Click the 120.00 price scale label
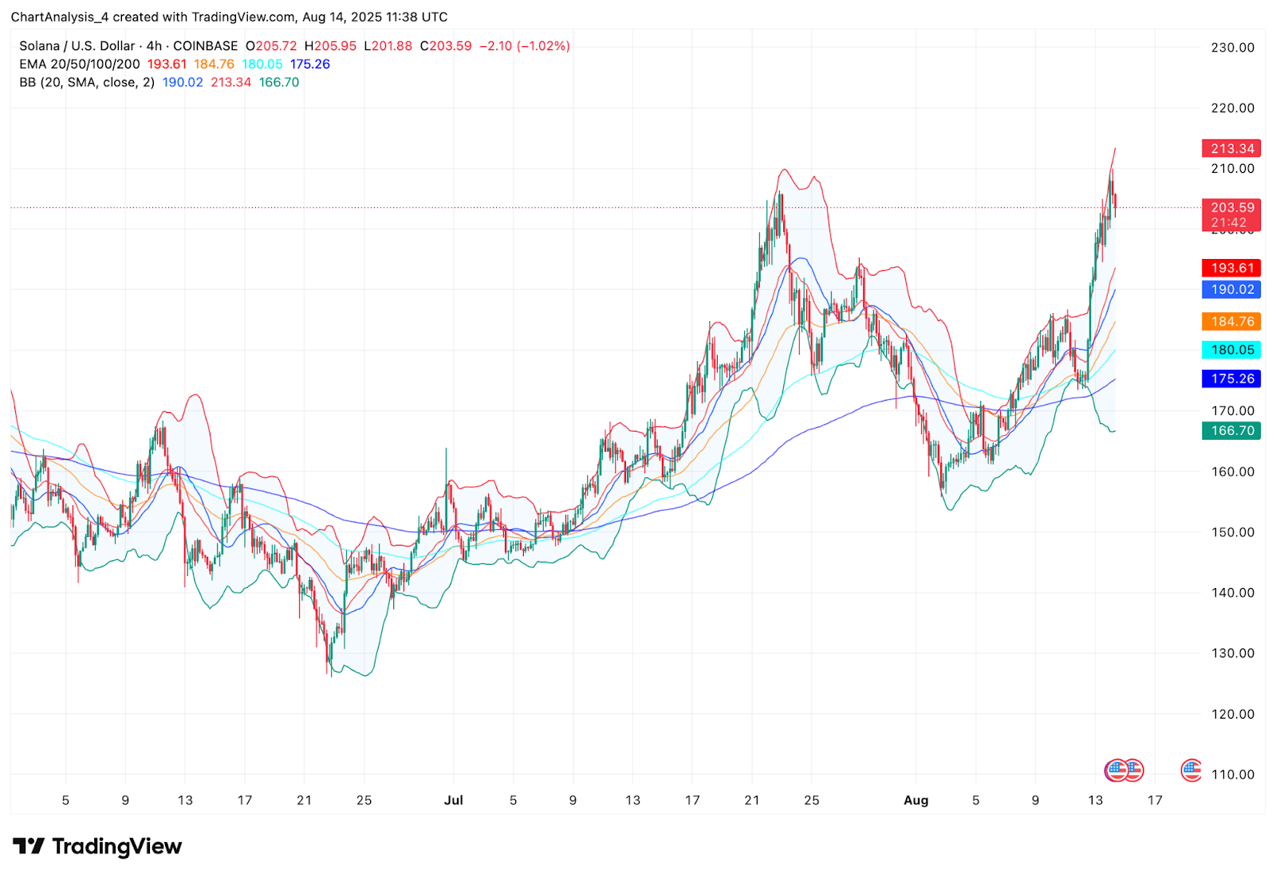The image size is (1276, 878). pyautogui.click(x=1233, y=714)
